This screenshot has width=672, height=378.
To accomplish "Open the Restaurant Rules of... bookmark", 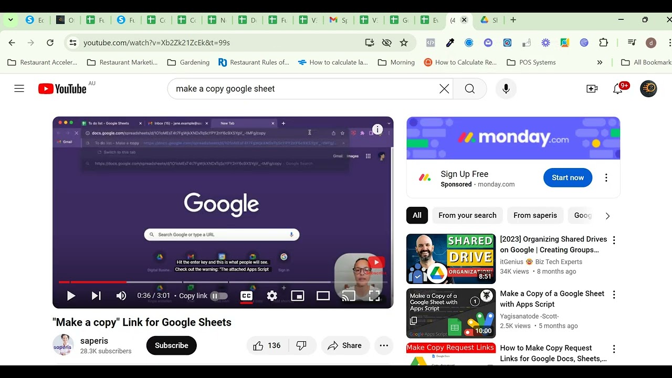I will coord(254,62).
